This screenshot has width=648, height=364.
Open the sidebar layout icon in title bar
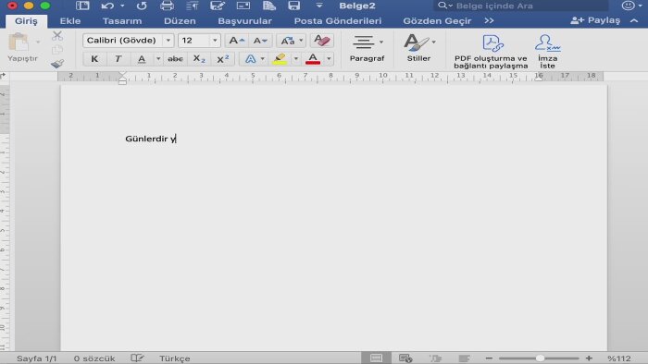click(82, 6)
